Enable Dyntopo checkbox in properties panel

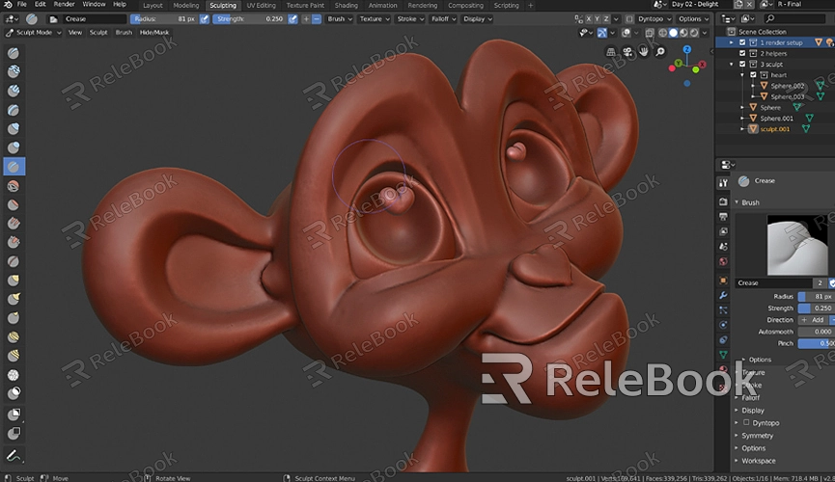click(x=746, y=422)
